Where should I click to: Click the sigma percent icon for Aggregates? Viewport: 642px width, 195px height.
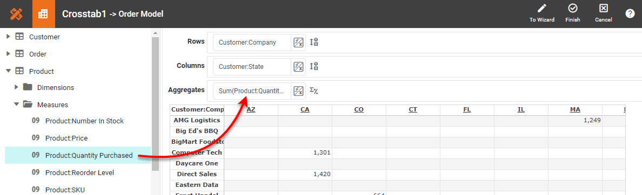[x=314, y=90]
